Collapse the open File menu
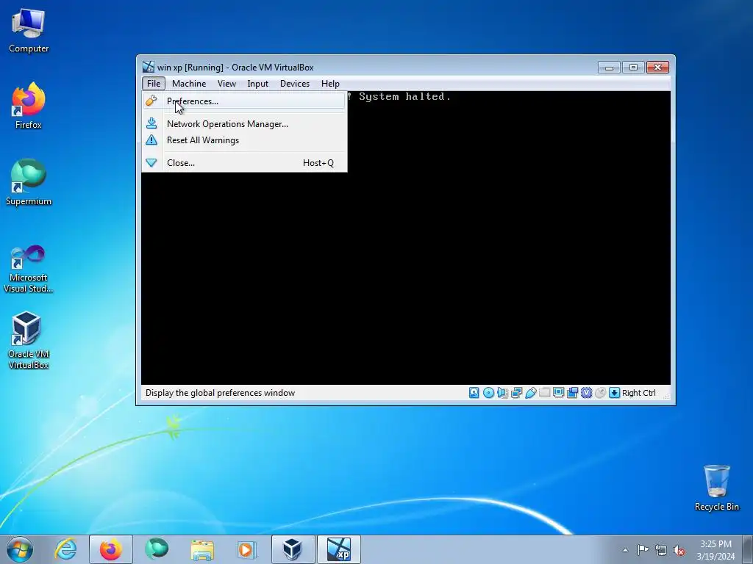 click(x=154, y=84)
